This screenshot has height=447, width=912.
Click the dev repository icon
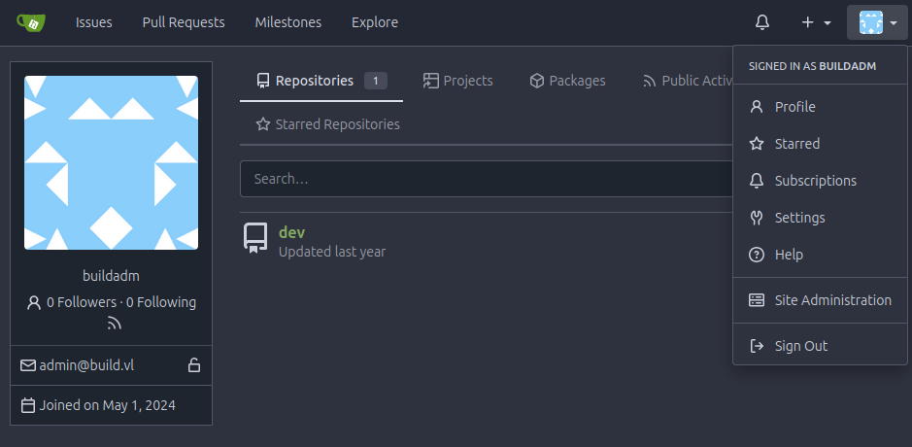tap(255, 239)
